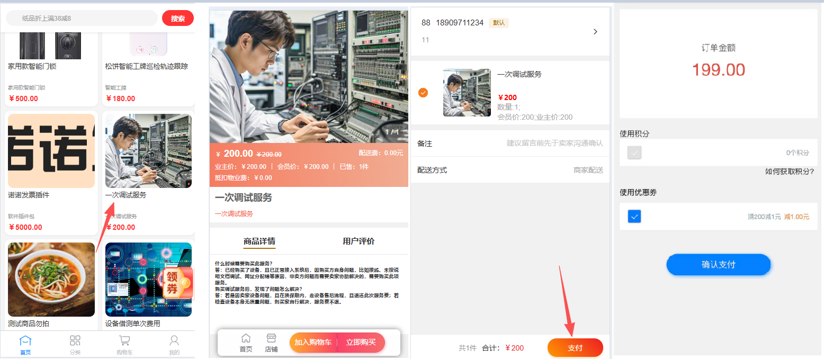Viewport: 824px width, 359px height.
Task: Click the 199.00 order amount text
Action: pyautogui.click(x=718, y=69)
